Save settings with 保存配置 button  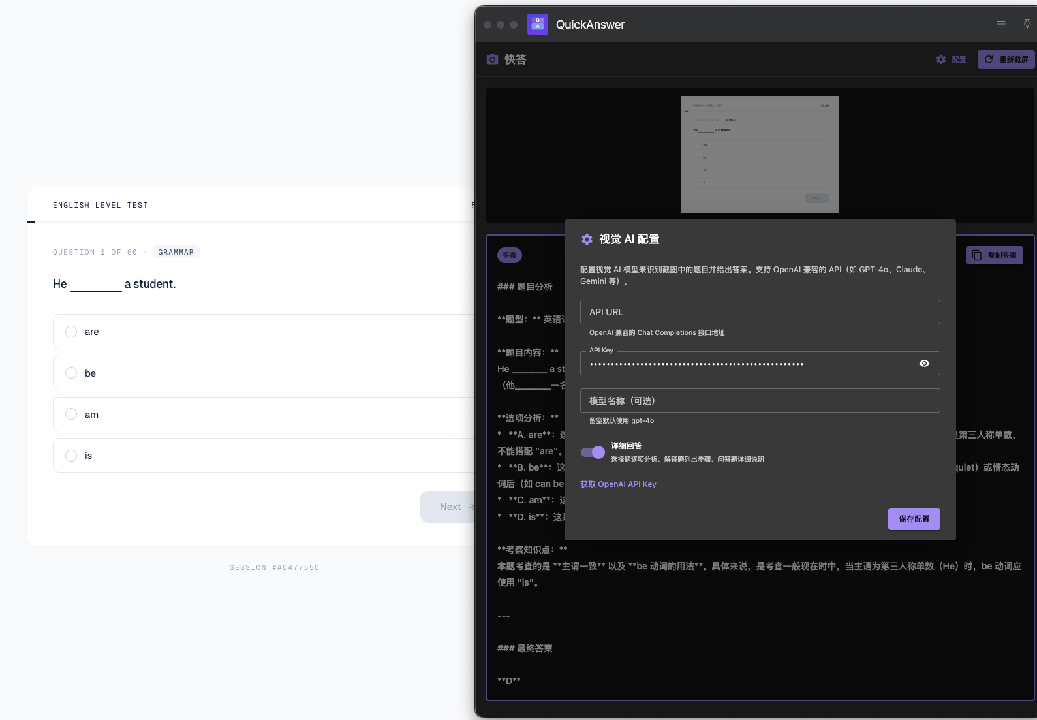[914, 519]
